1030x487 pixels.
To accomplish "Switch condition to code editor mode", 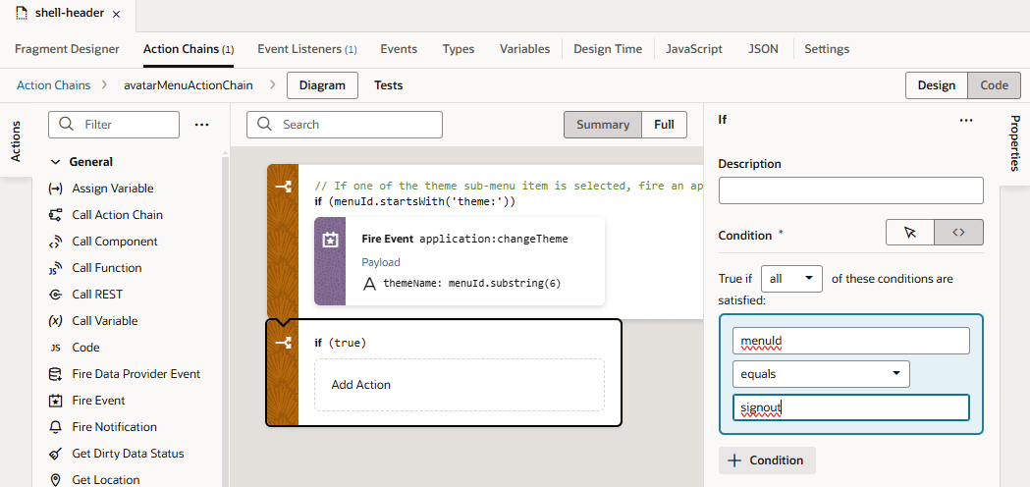I will 959,232.
